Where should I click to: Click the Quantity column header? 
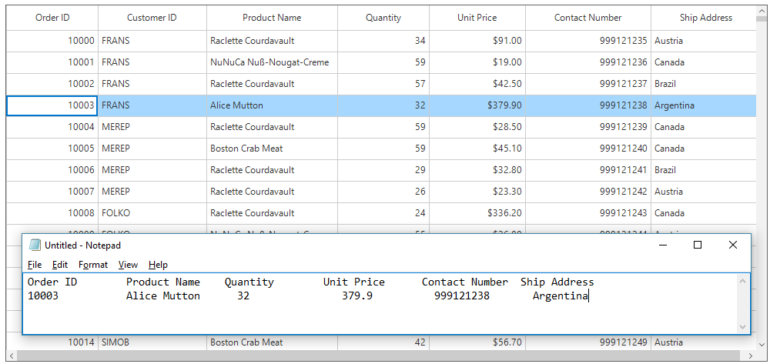[383, 18]
